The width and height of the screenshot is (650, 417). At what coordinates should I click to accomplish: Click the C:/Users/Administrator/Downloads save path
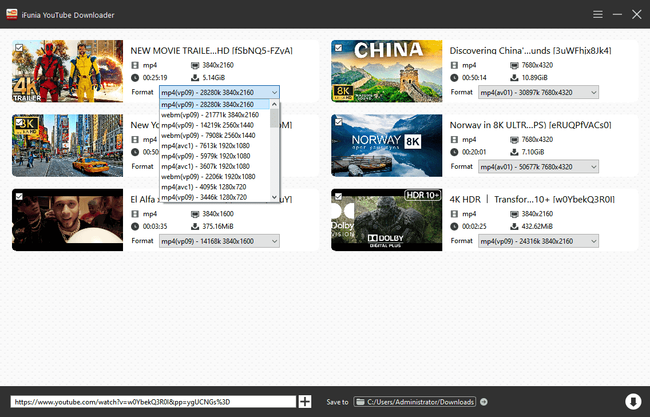click(421, 402)
